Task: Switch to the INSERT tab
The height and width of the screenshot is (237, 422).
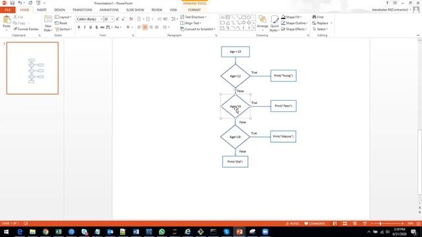Action: pos(42,10)
